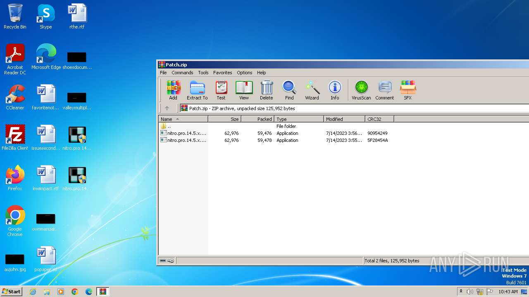529x297 pixels.
Task: Select FileZilla Client desktop icon
Action: tap(15, 138)
